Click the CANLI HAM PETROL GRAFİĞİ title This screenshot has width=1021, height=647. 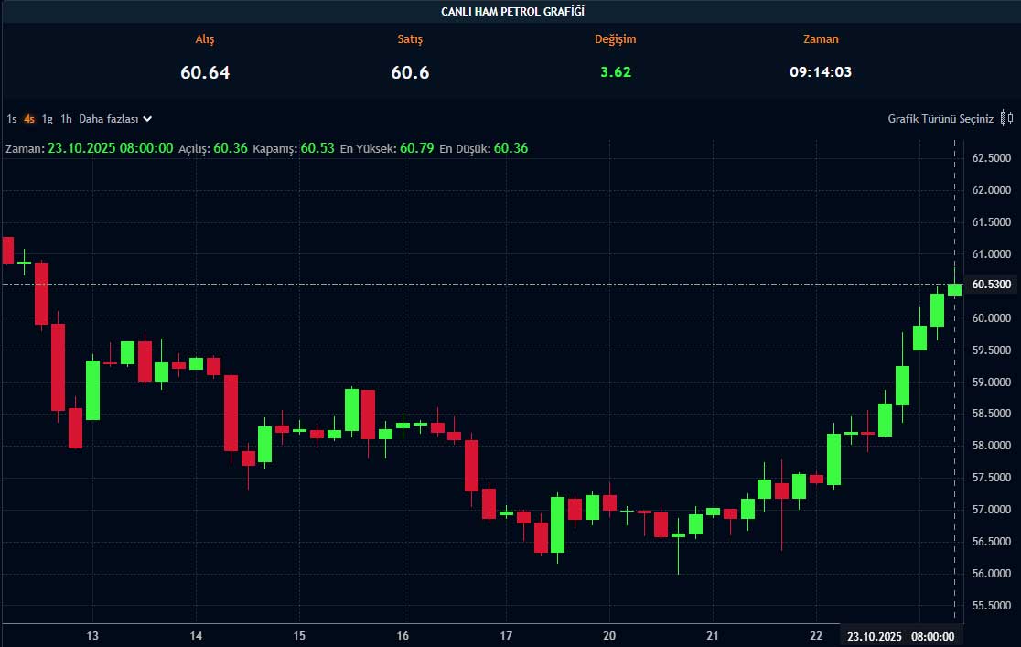[512, 12]
